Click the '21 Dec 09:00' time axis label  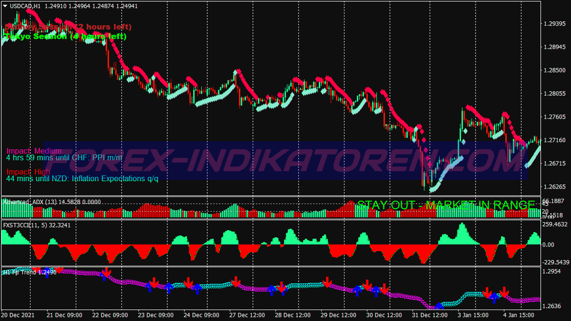(64, 315)
